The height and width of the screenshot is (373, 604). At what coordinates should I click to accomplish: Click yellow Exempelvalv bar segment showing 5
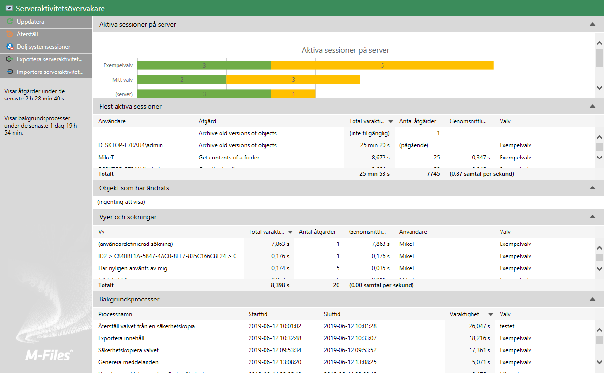(382, 65)
